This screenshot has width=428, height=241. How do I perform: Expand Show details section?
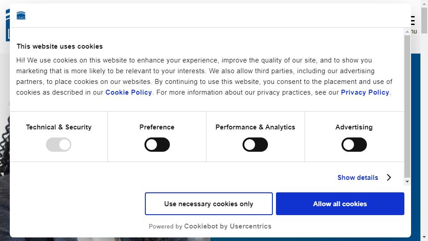click(x=358, y=178)
